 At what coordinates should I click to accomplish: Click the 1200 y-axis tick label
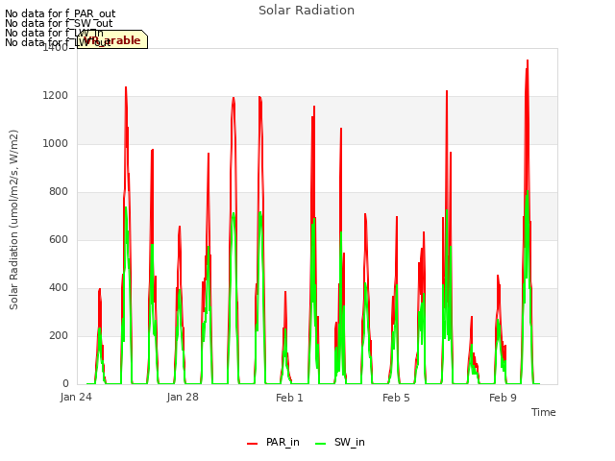56,96
